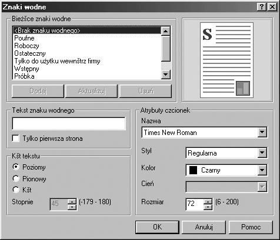Choose the Ostateczny watermark entry
Screen dimensions: 280x240
[x=87, y=53]
